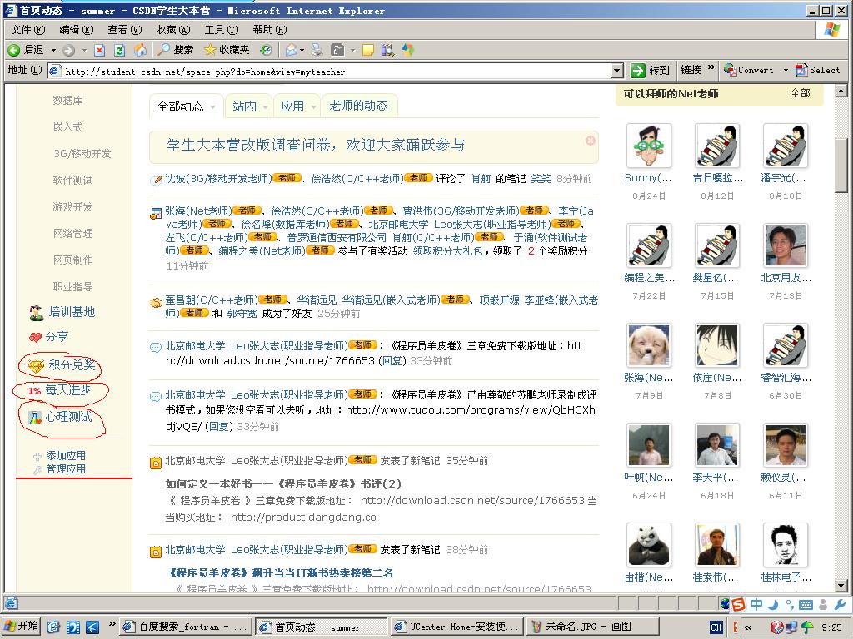Expand the 站内 tab dropdown arrow
The image size is (853, 639).
point(265,107)
